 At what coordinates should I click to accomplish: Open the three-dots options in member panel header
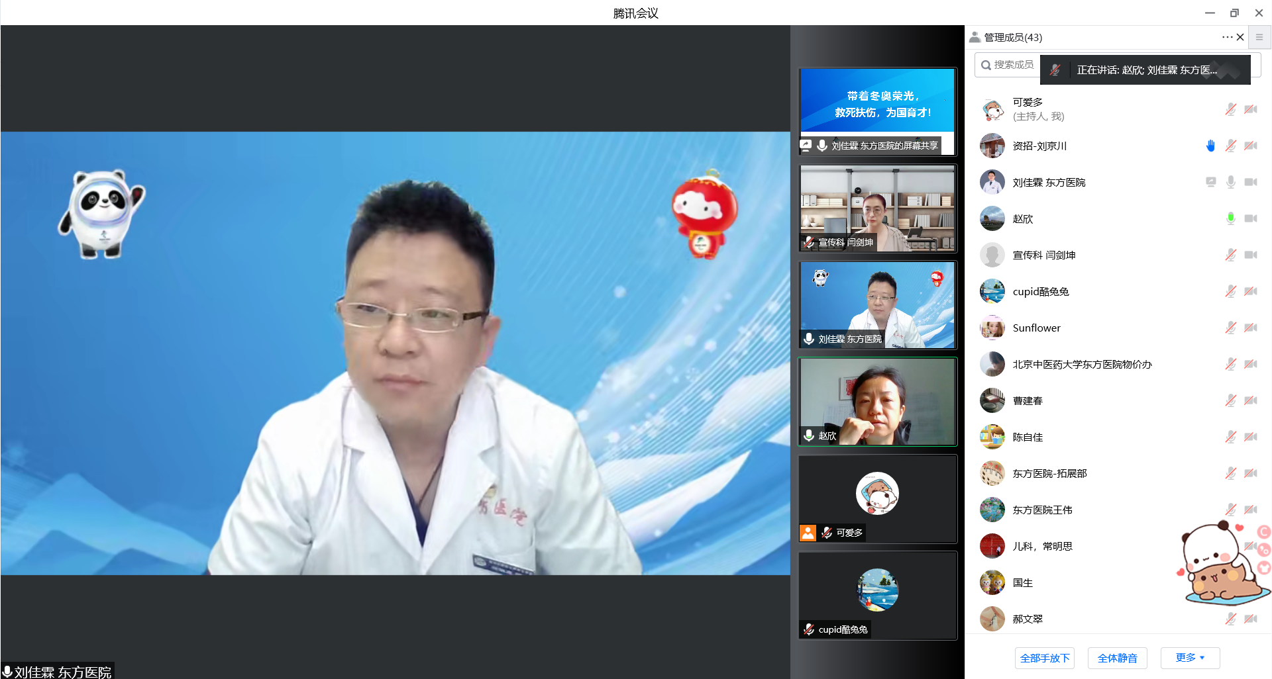point(1227,37)
